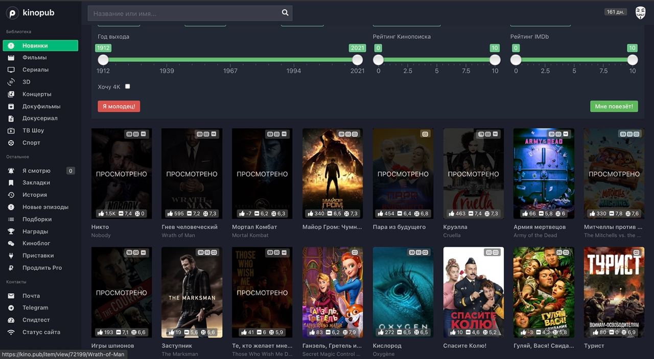This screenshot has width=654, height=359.
Task: Click the Спорт ball icon in sidebar
Action: click(11, 143)
